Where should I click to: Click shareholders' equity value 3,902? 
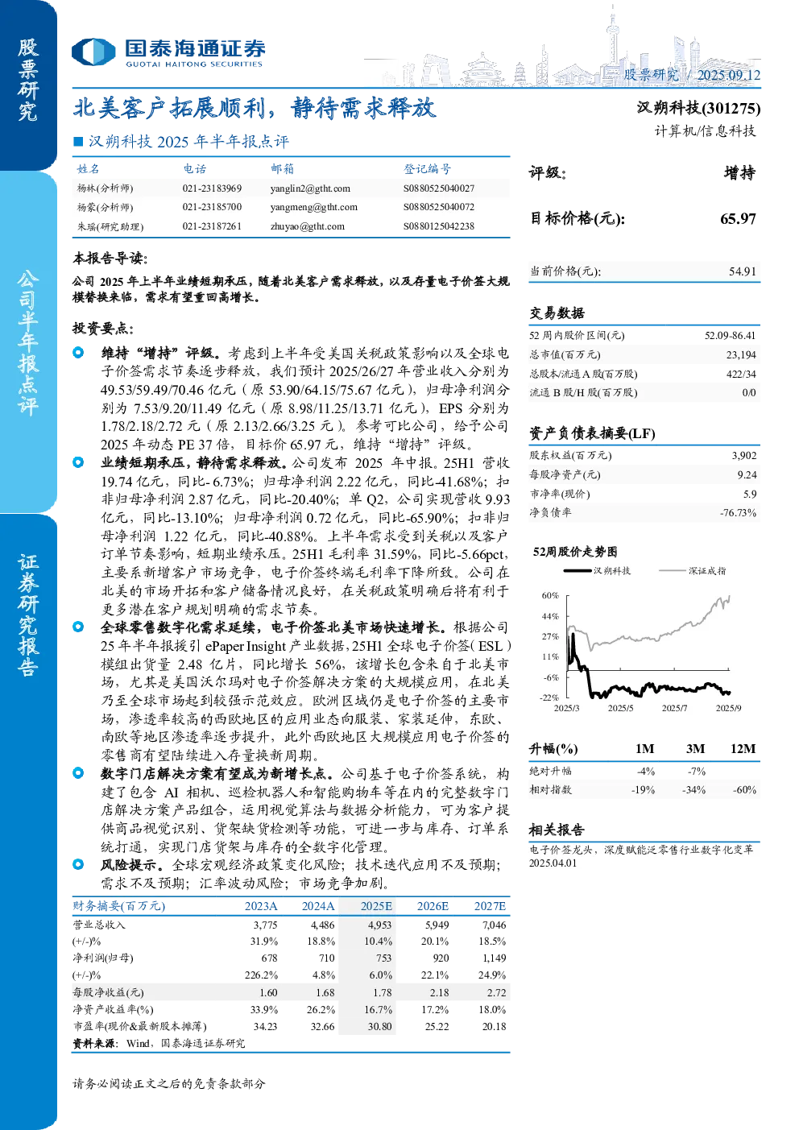[744, 455]
